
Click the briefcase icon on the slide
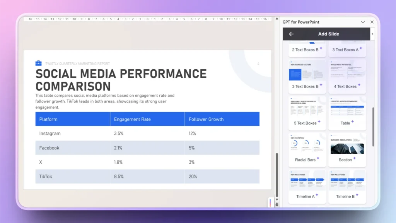click(x=38, y=63)
